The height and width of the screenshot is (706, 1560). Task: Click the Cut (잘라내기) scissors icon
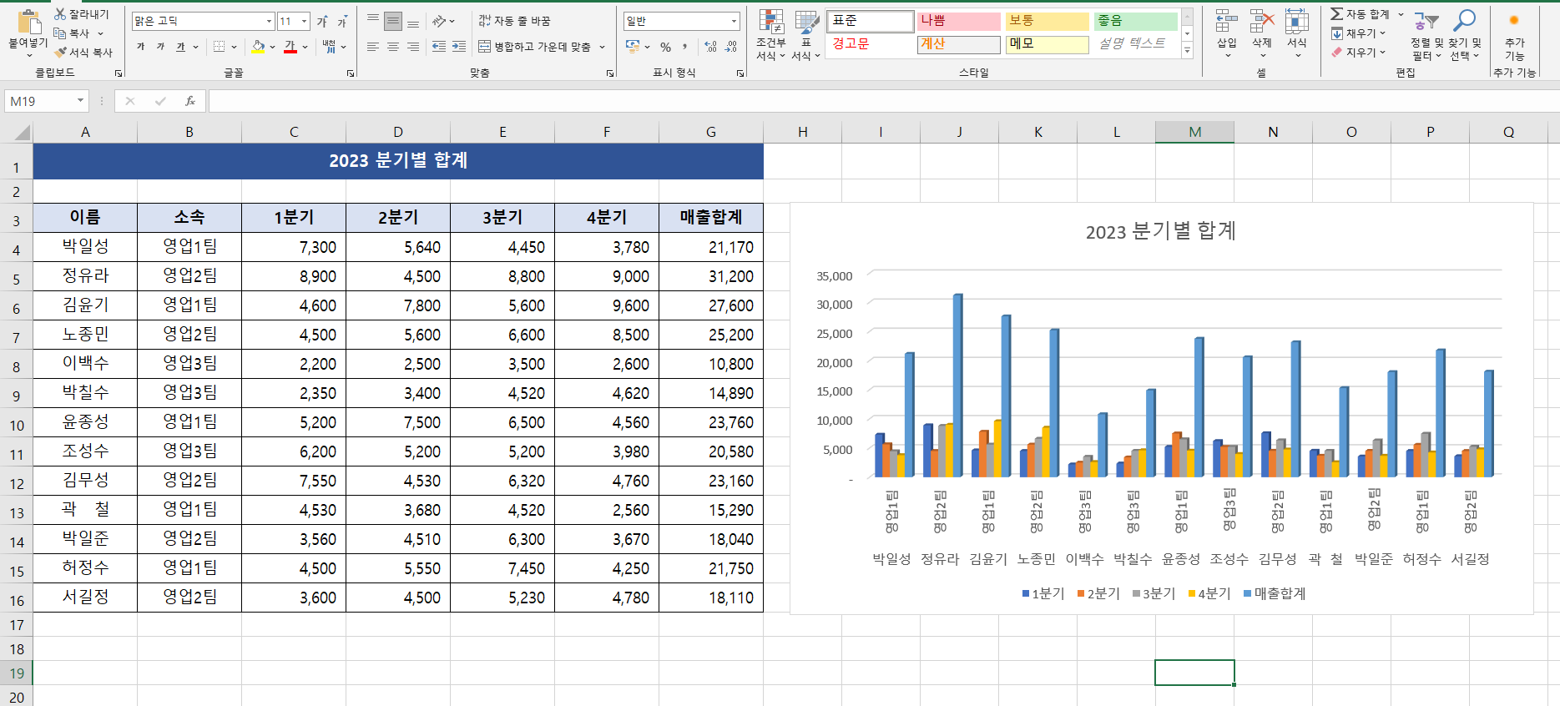point(60,14)
